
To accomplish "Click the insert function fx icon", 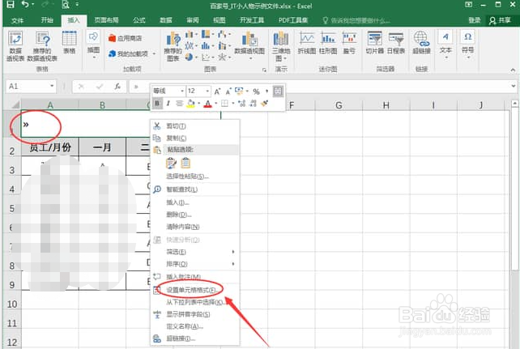I will click(x=117, y=87).
